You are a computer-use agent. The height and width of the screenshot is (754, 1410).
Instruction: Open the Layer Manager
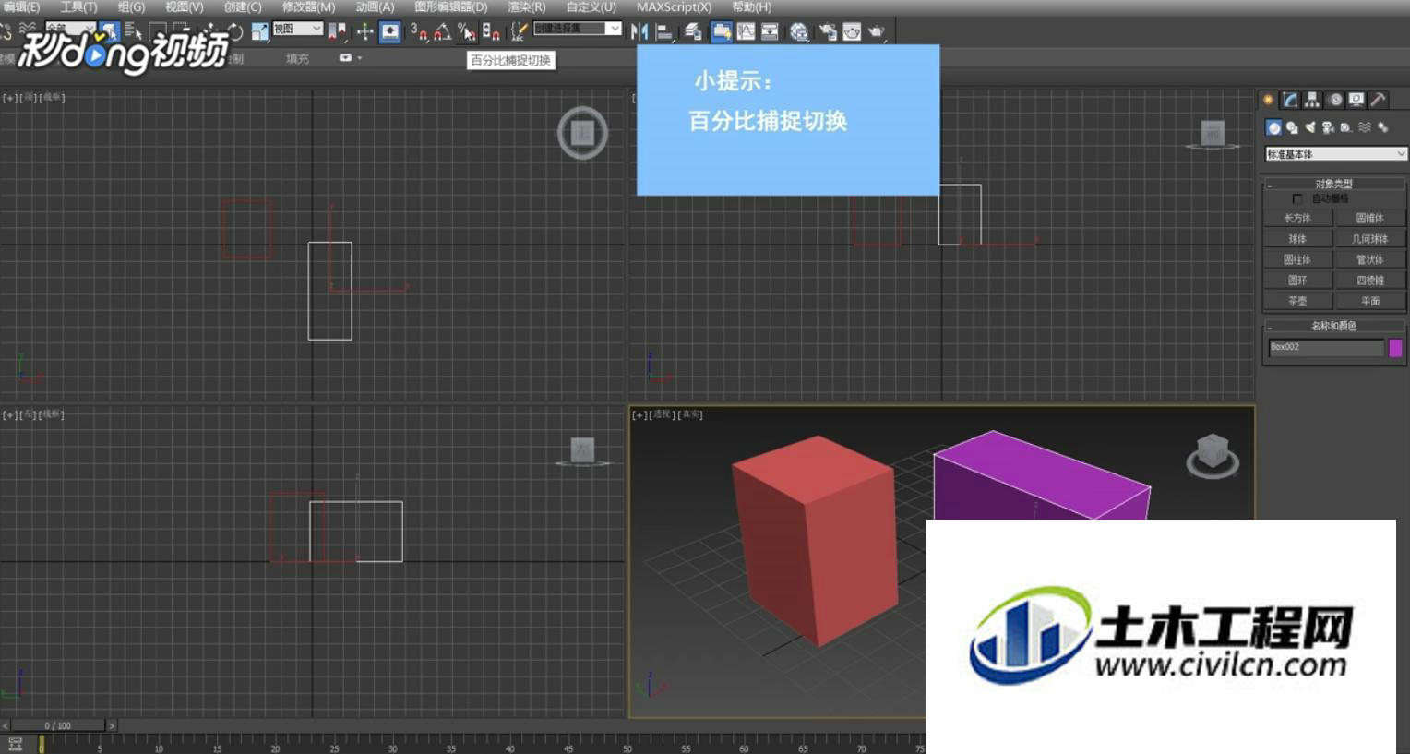[693, 31]
